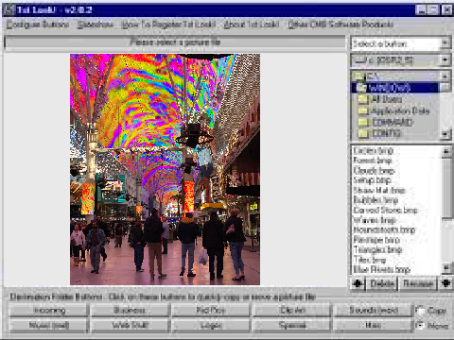
Task: Click the Web Stuff destination button
Action: click(x=130, y=325)
